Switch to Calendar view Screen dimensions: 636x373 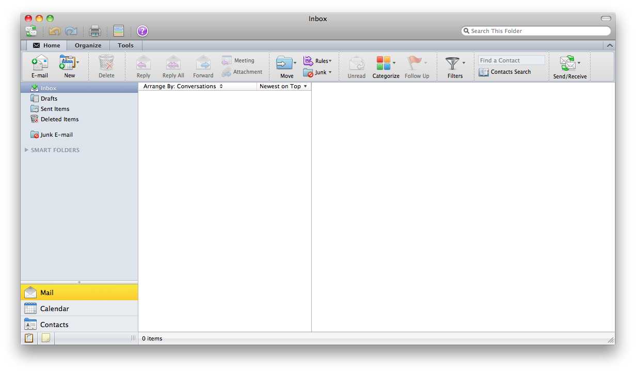(54, 309)
